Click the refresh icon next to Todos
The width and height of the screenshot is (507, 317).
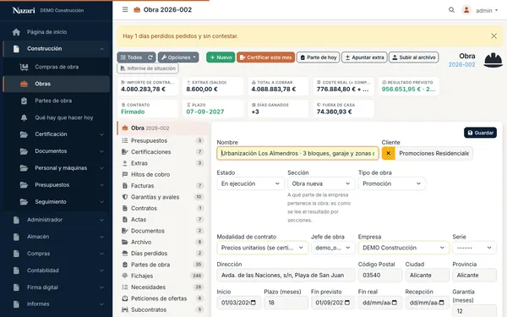[150, 57]
